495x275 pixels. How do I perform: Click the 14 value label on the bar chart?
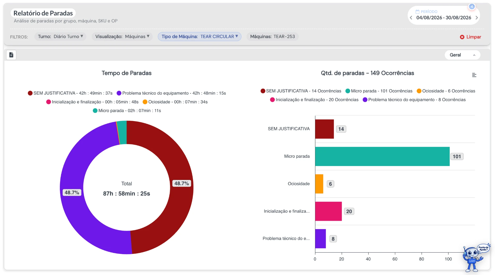point(341,129)
